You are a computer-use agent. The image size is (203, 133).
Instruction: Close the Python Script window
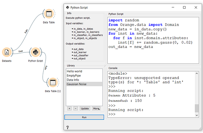tap(196, 7)
